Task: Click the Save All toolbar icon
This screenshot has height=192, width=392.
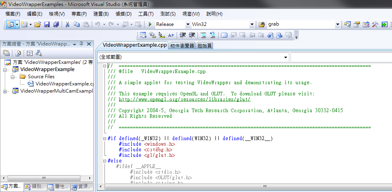Action: 56,24
